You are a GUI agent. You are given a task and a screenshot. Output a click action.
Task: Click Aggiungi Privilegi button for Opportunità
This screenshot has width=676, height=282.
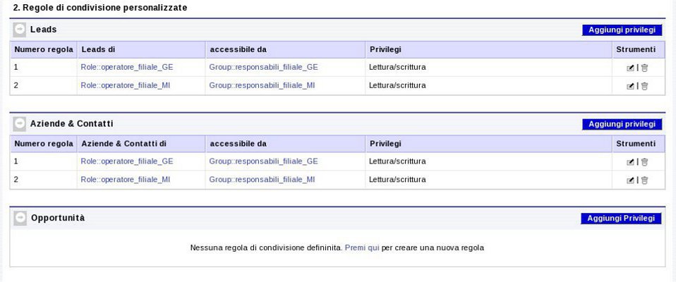coord(621,219)
